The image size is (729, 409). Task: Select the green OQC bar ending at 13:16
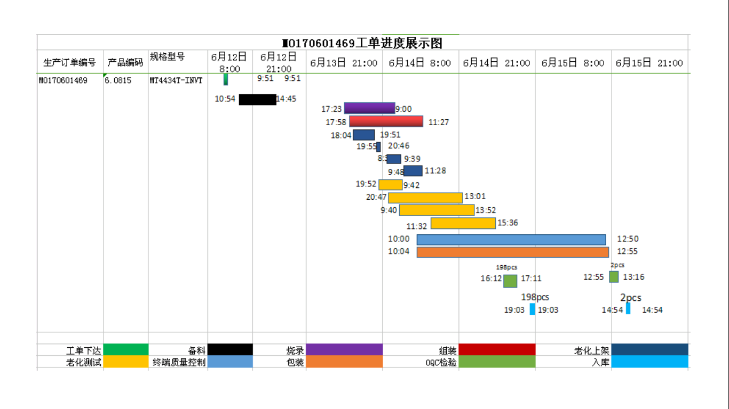pyautogui.click(x=614, y=277)
